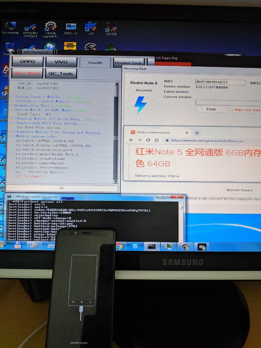Open a new tab in the browser
This screenshot has width=261, height=348.
coord(197,133)
